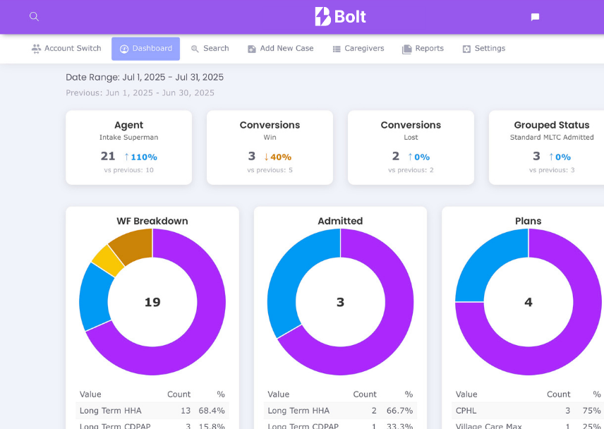
Task: Open the Search navigation item
Action: pyautogui.click(x=210, y=48)
